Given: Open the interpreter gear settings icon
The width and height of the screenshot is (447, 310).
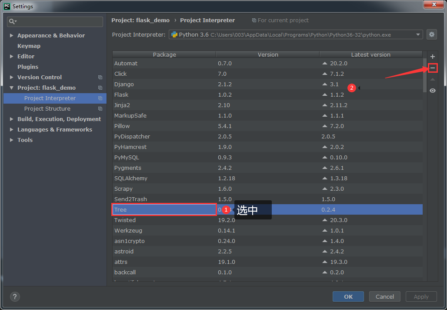Looking at the screenshot, I should [x=432, y=34].
